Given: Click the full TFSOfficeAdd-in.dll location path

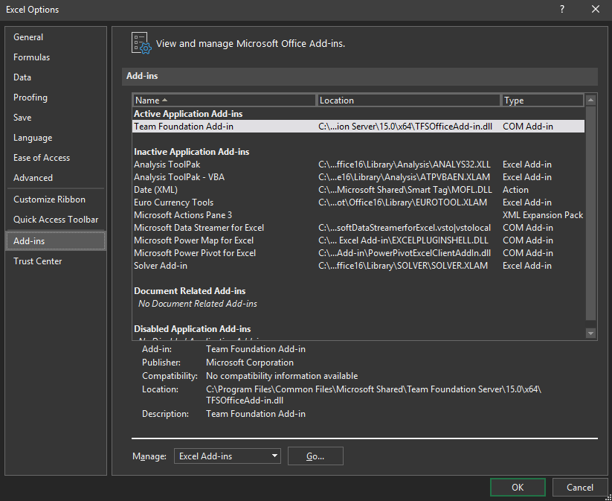Looking at the screenshot, I should point(373,395).
